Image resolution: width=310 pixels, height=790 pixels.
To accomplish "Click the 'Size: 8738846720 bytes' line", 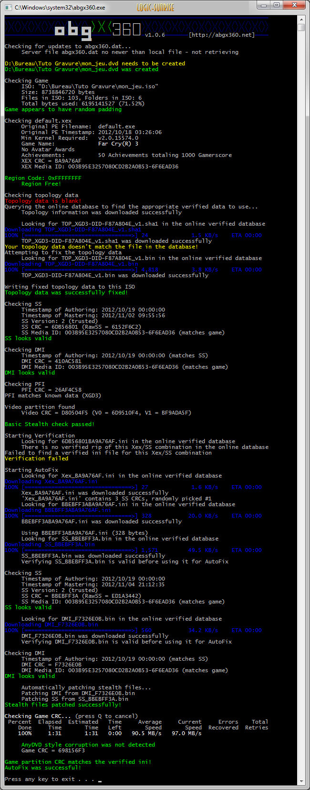I will pyautogui.click(x=58, y=92).
